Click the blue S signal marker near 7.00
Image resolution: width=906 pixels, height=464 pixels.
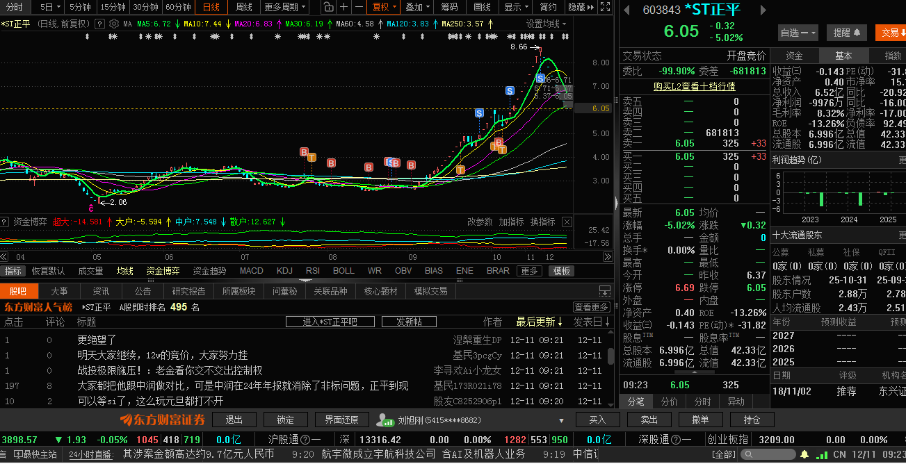click(x=510, y=91)
